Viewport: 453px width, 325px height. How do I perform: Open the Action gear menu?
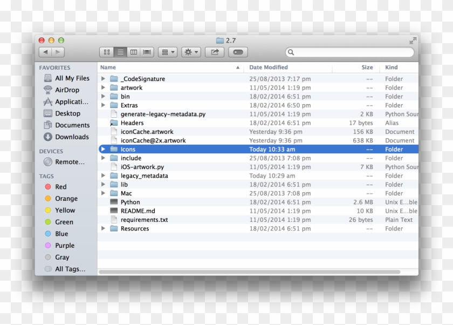[190, 52]
